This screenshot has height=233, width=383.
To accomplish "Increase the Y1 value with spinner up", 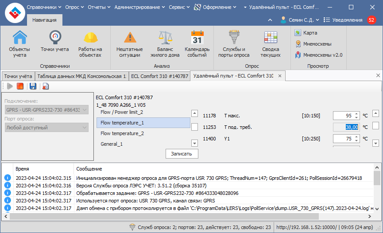I will point(356,137).
